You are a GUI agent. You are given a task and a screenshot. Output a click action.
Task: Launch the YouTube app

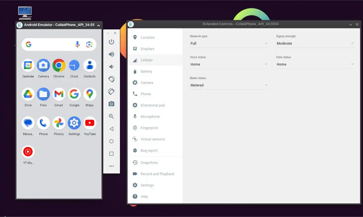click(90, 123)
